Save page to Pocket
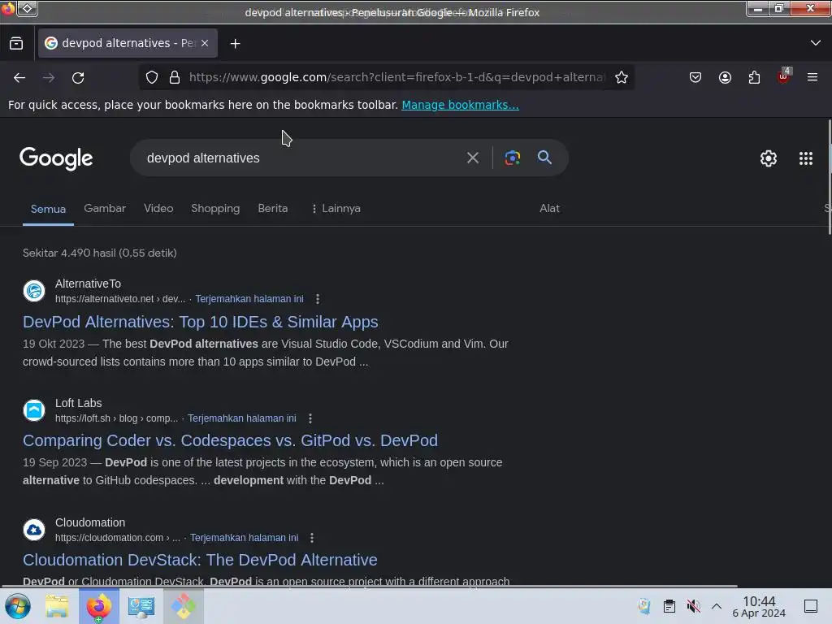This screenshot has width=832, height=624. coord(695,77)
